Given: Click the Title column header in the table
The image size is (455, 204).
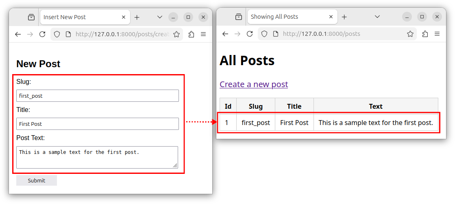Looking at the screenshot, I should coord(294,106).
